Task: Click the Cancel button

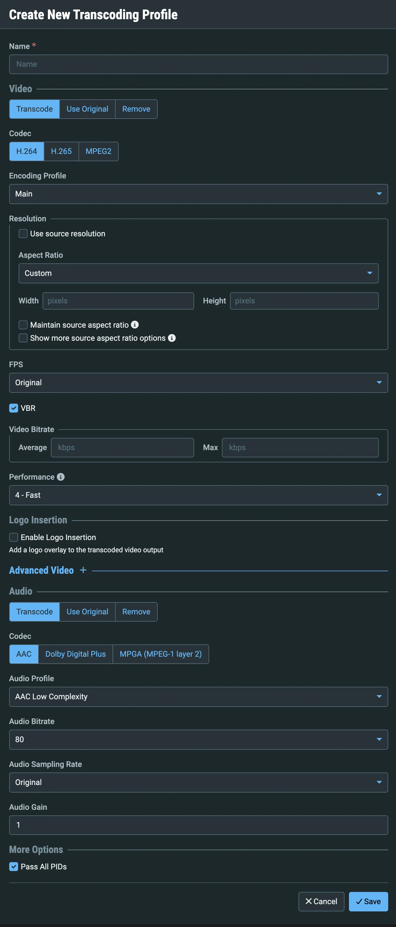Action: pyautogui.click(x=321, y=901)
